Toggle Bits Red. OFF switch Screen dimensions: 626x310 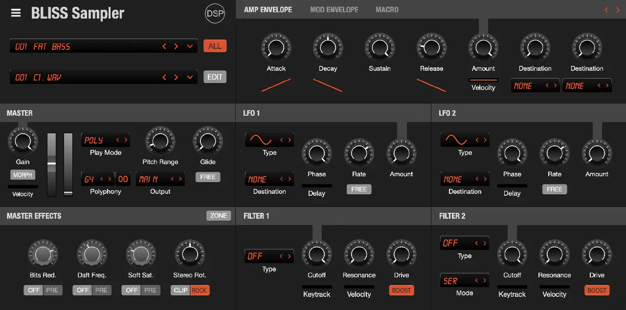tap(34, 290)
